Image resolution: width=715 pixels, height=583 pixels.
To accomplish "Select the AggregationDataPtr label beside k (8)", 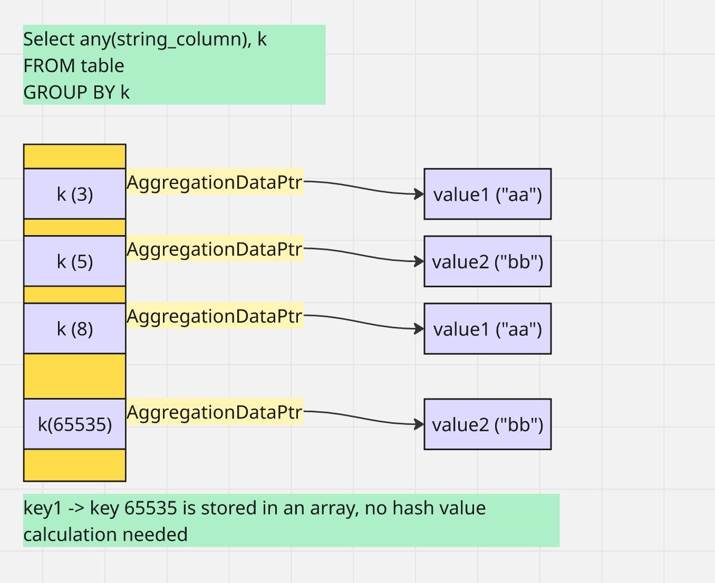I will 215,316.
